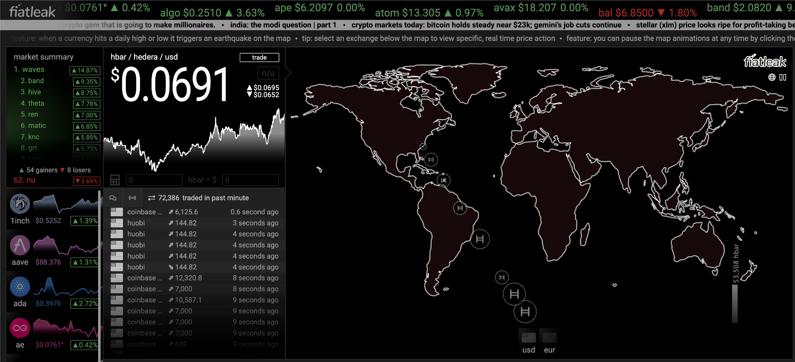Image resolution: width=795 pixels, height=362 pixels.
Task: Click the calculator icon beside converter
Action: click(115, 180)
